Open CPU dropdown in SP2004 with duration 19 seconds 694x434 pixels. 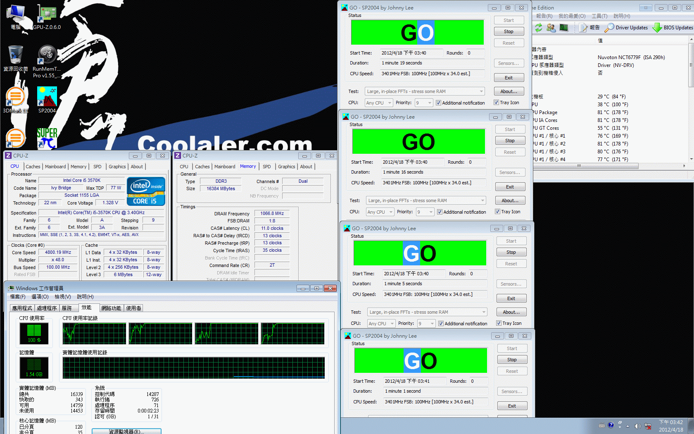379,103
